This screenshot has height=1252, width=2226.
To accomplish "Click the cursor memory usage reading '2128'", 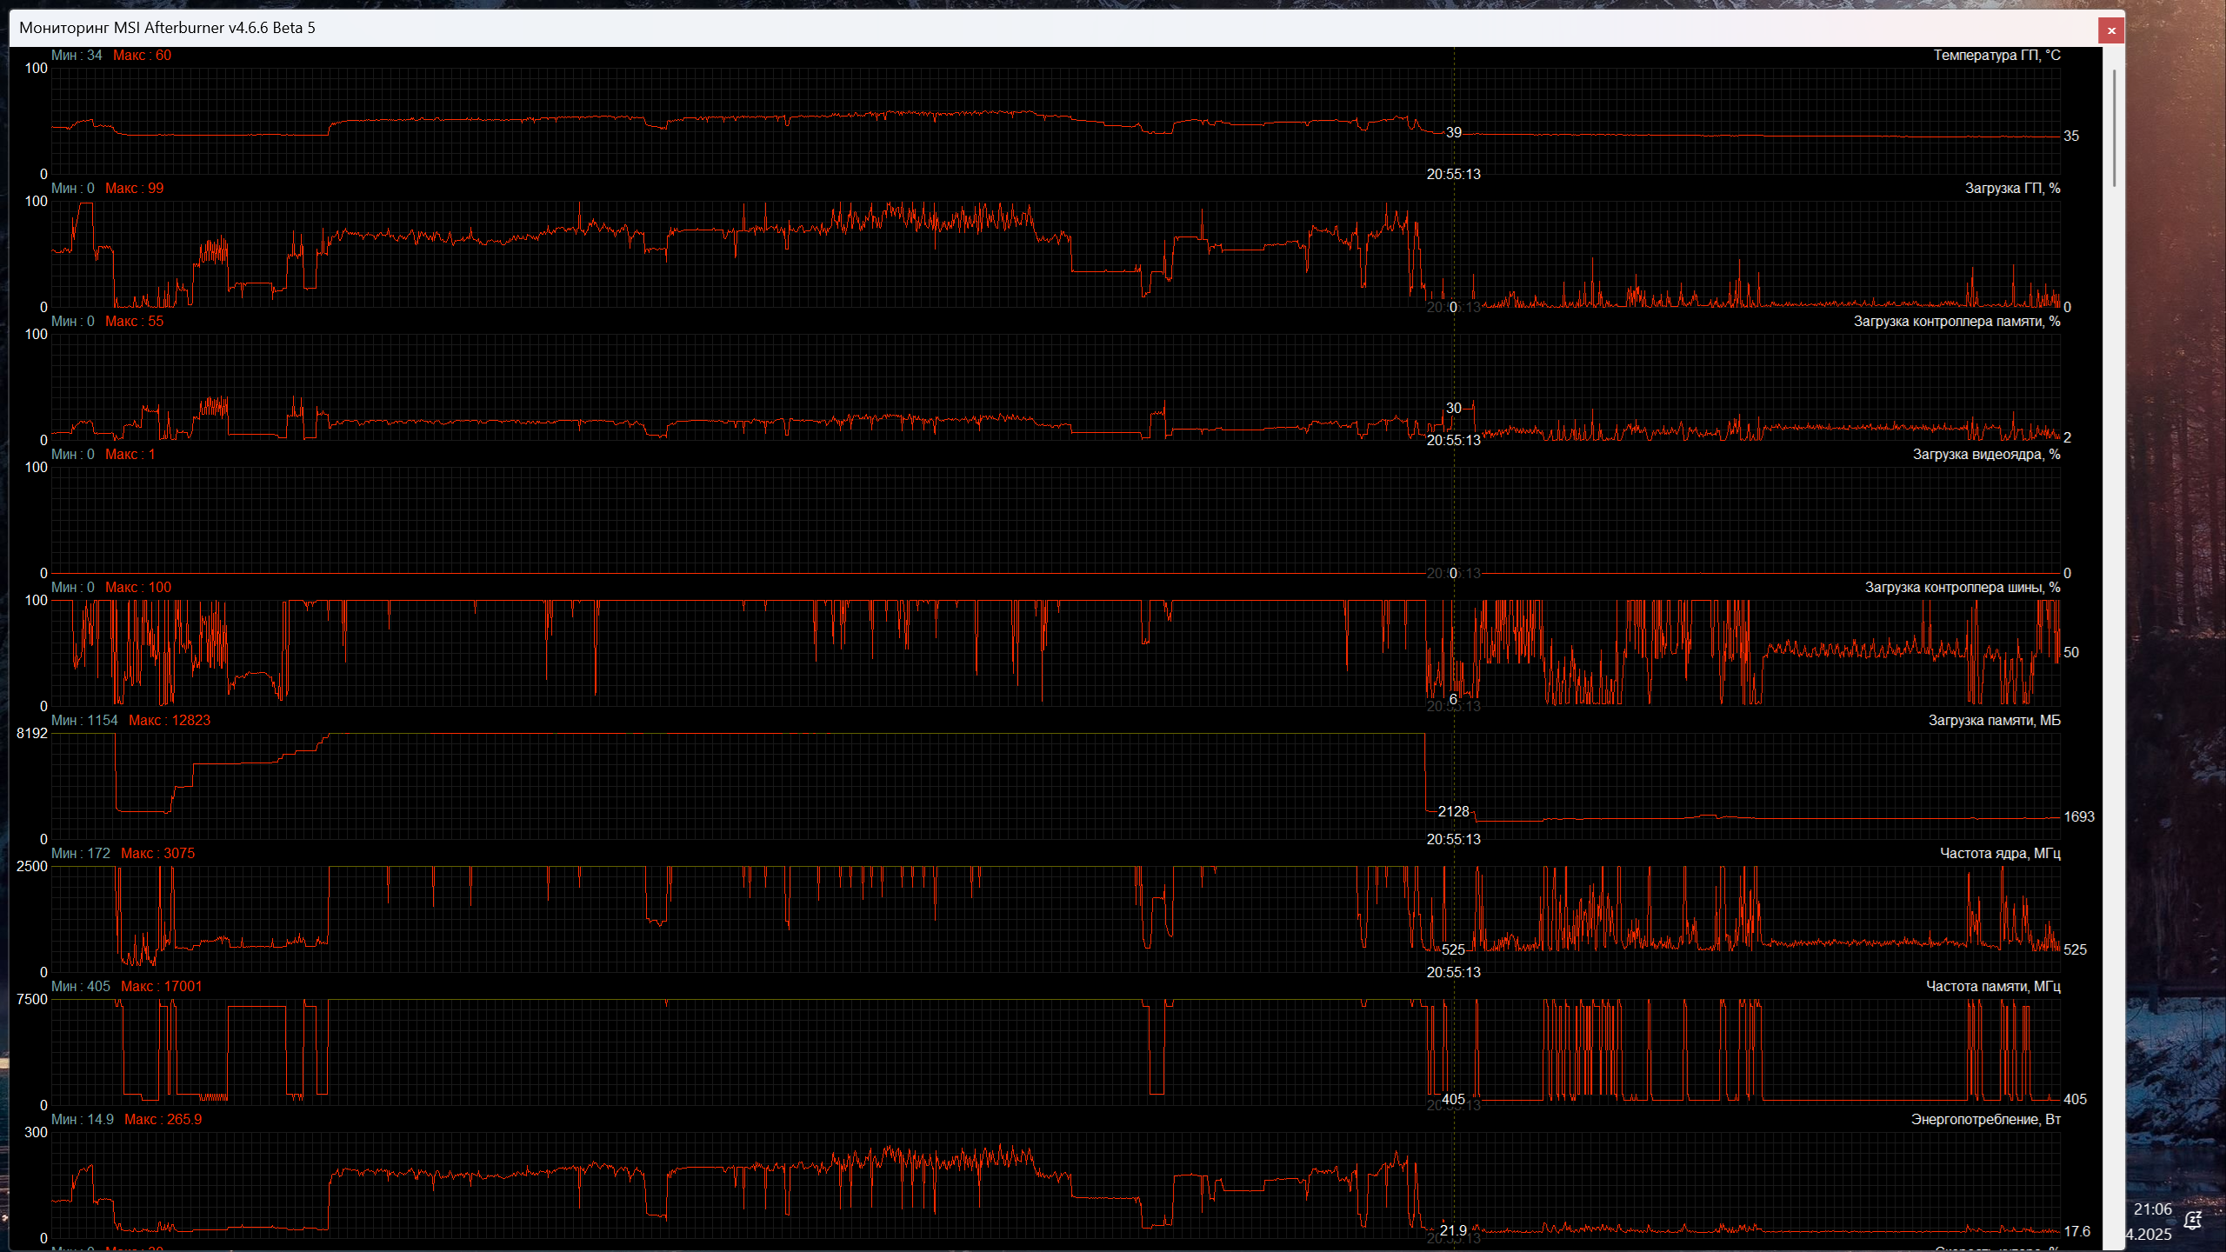I will point(1454,812).
